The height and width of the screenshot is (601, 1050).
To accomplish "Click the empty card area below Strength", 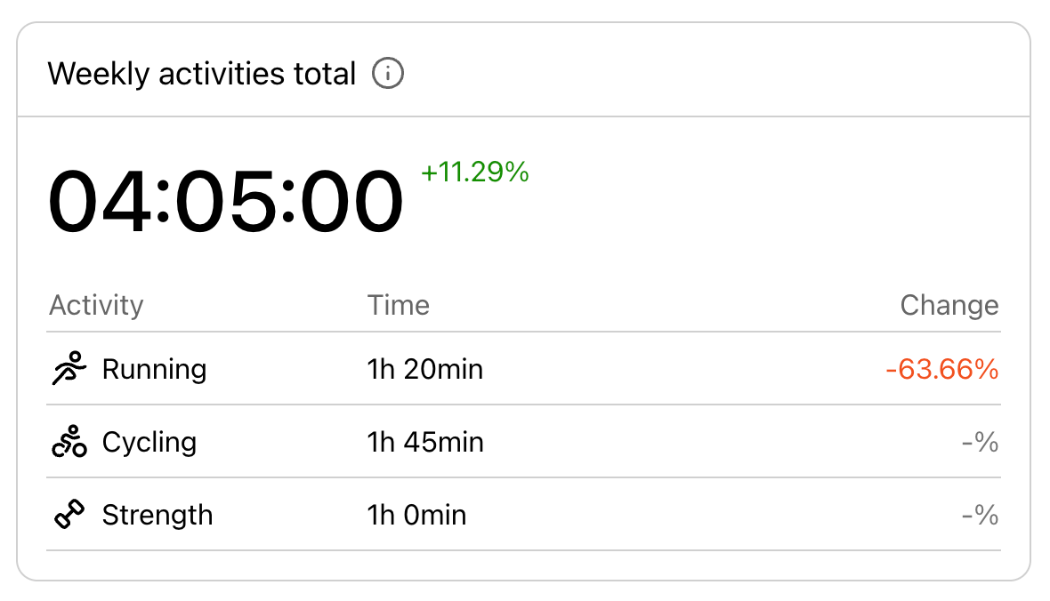I will [523, 565].
